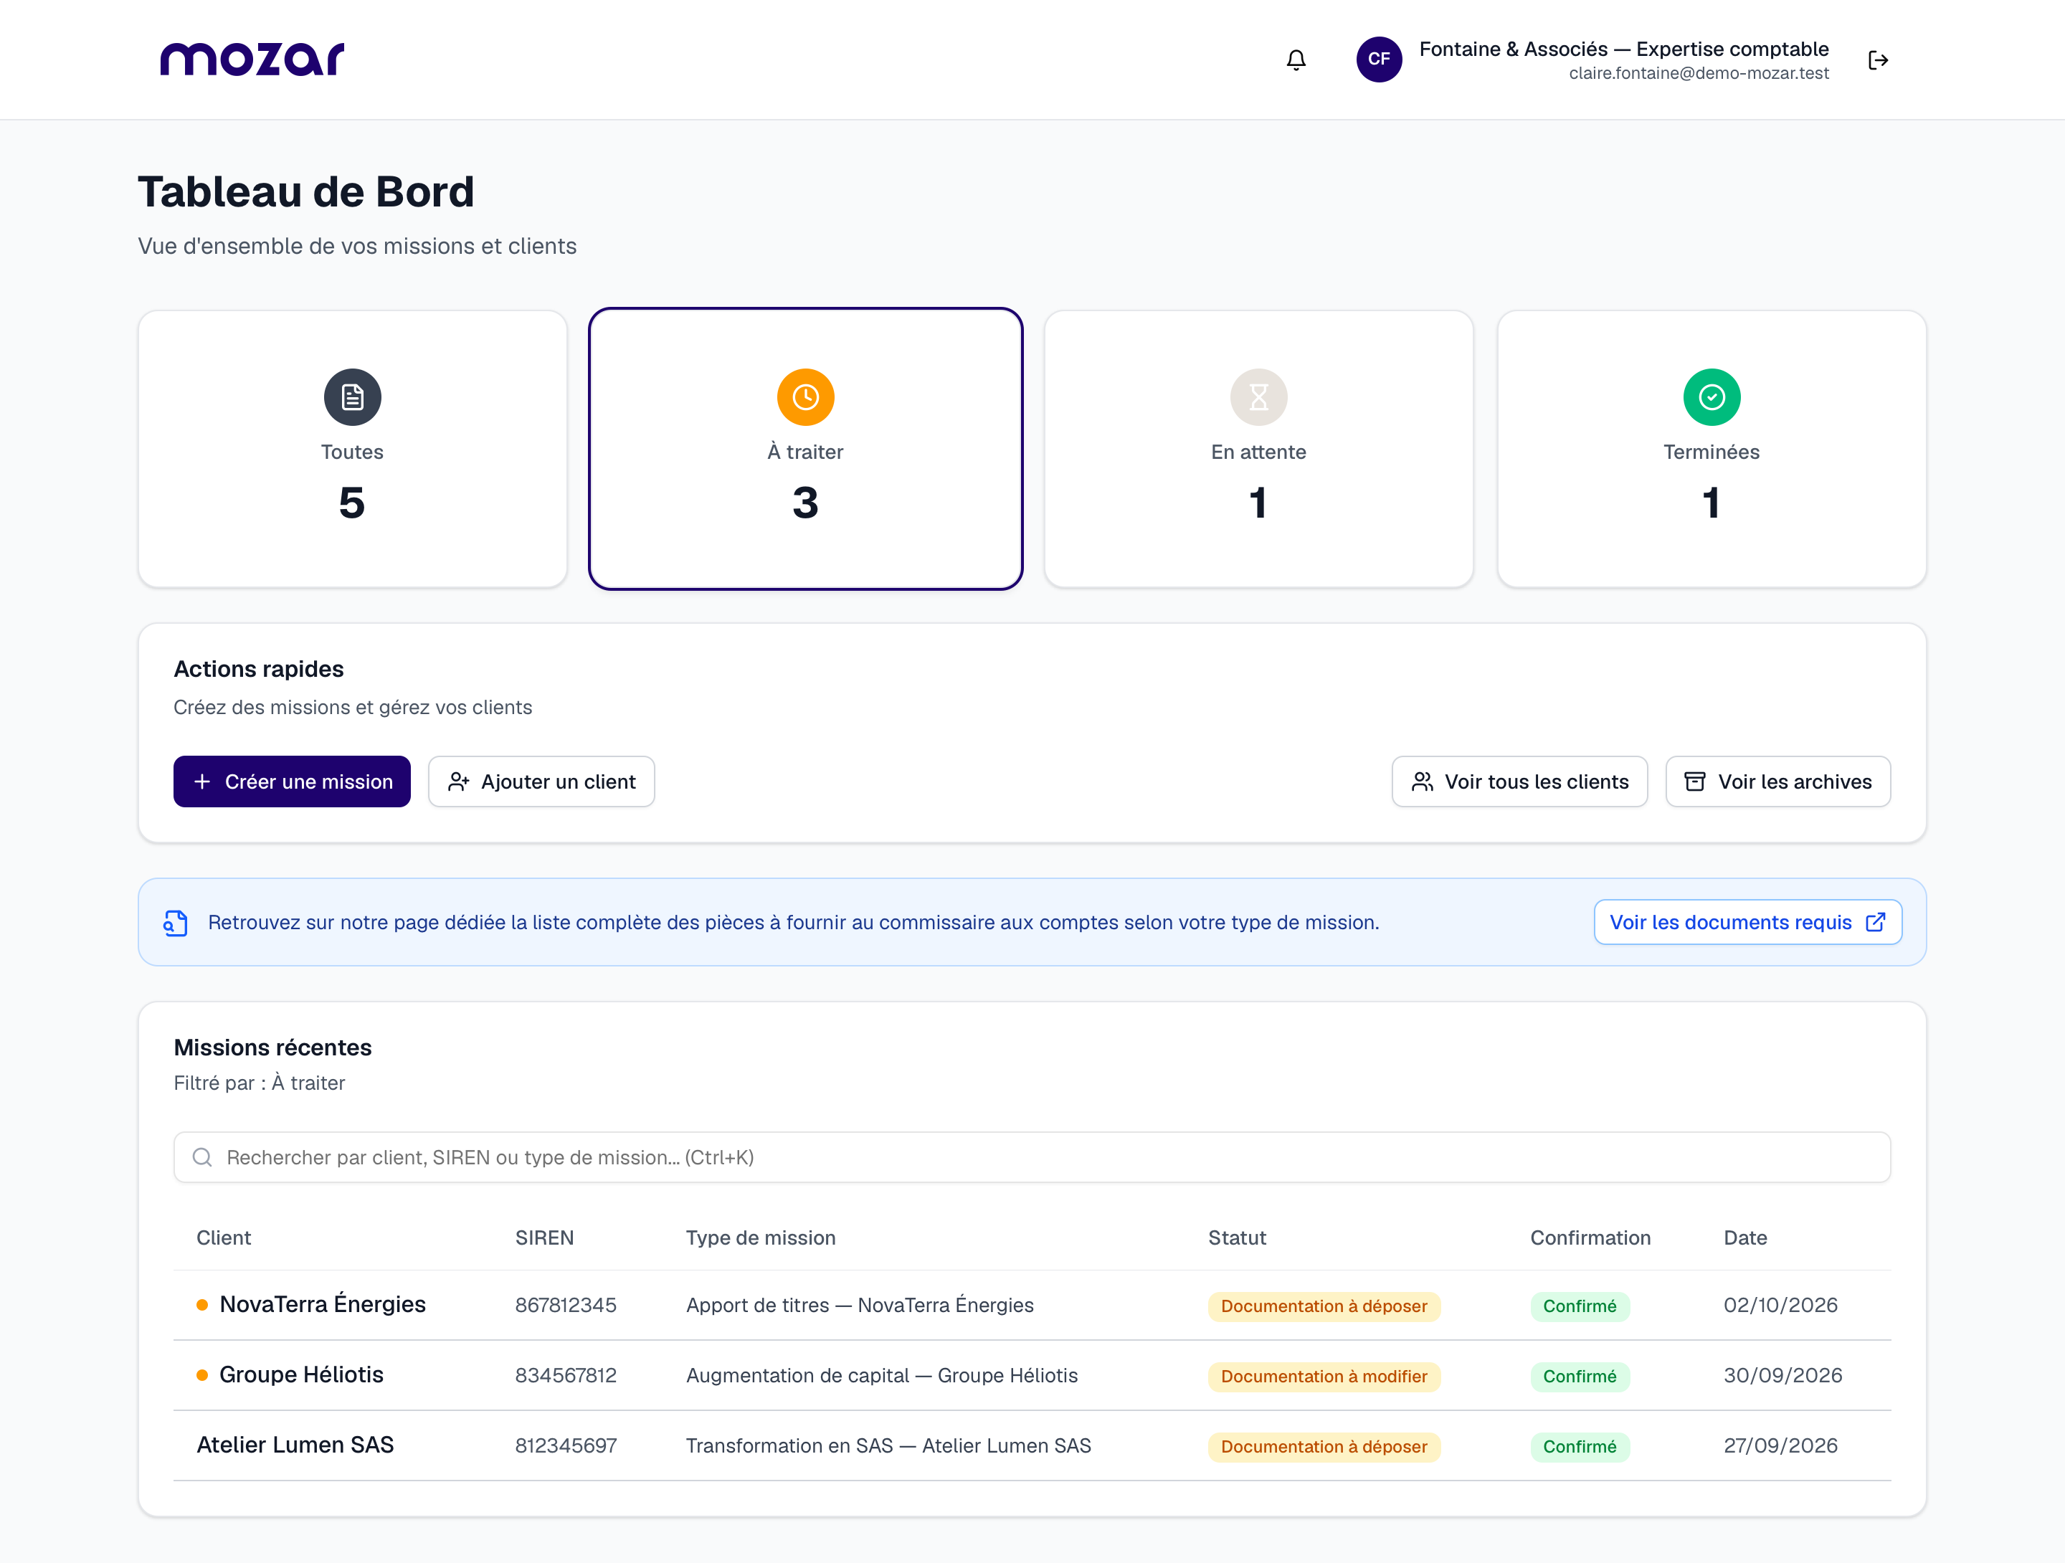Click the Toutes document icon
Image resolution: width=2065 pixels, height=1563 pixels.
(x=352, y=396)
